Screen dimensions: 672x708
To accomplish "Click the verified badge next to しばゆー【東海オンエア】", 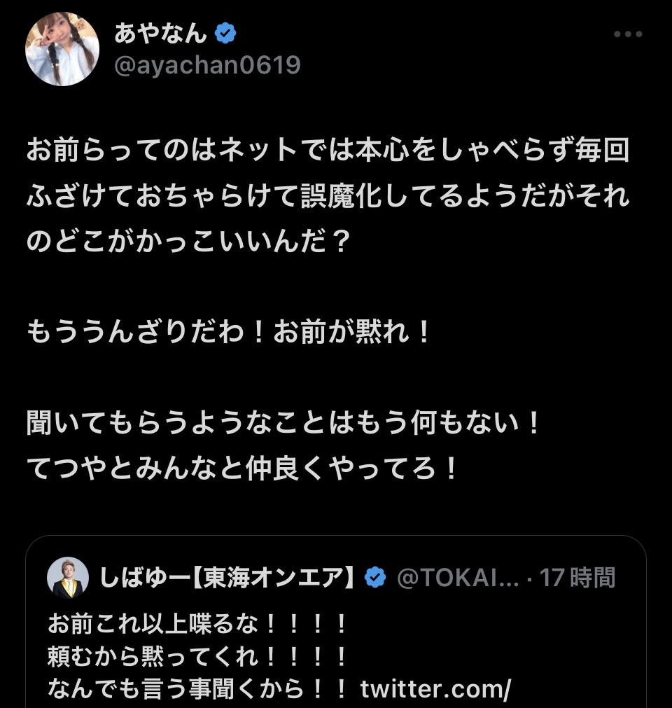I will [376, 578].
